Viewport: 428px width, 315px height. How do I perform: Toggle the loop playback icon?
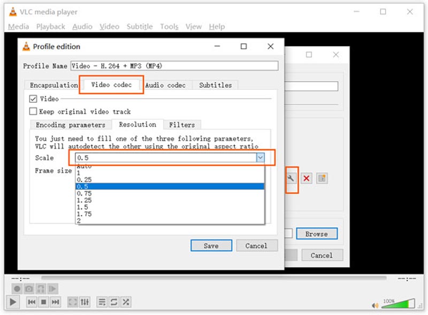click(113, 302)
